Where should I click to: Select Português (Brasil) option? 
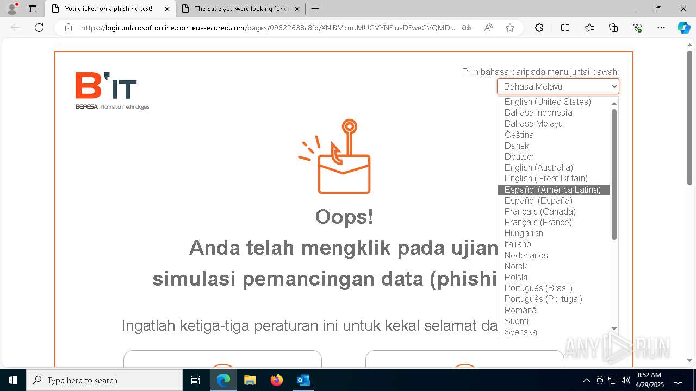[x=554, y=288]
